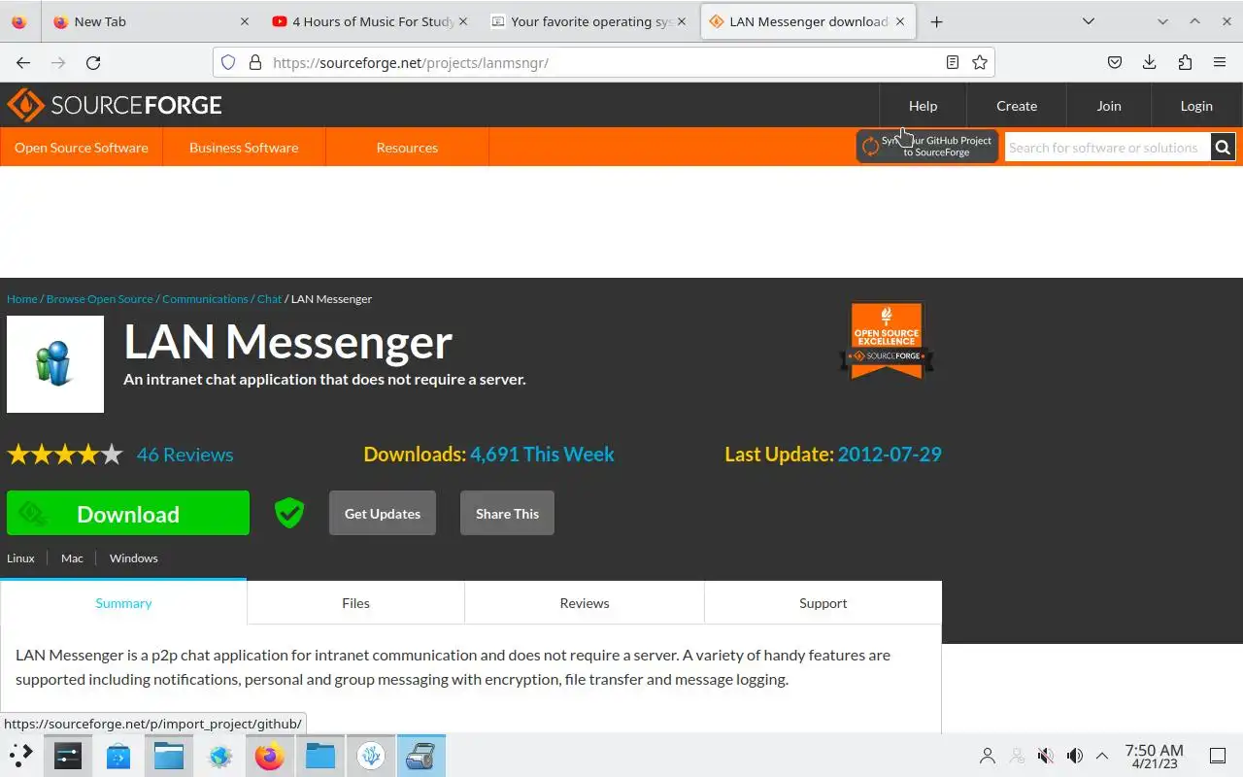Click the green verified shield icon
The image size is (1243, 777).
point(289,513)
